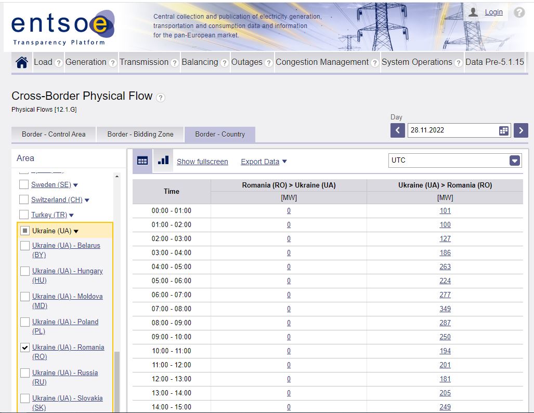Check the Turkey (TR) checkbox
The height and width of the screenshot is (413, 534).
(24, 215)
